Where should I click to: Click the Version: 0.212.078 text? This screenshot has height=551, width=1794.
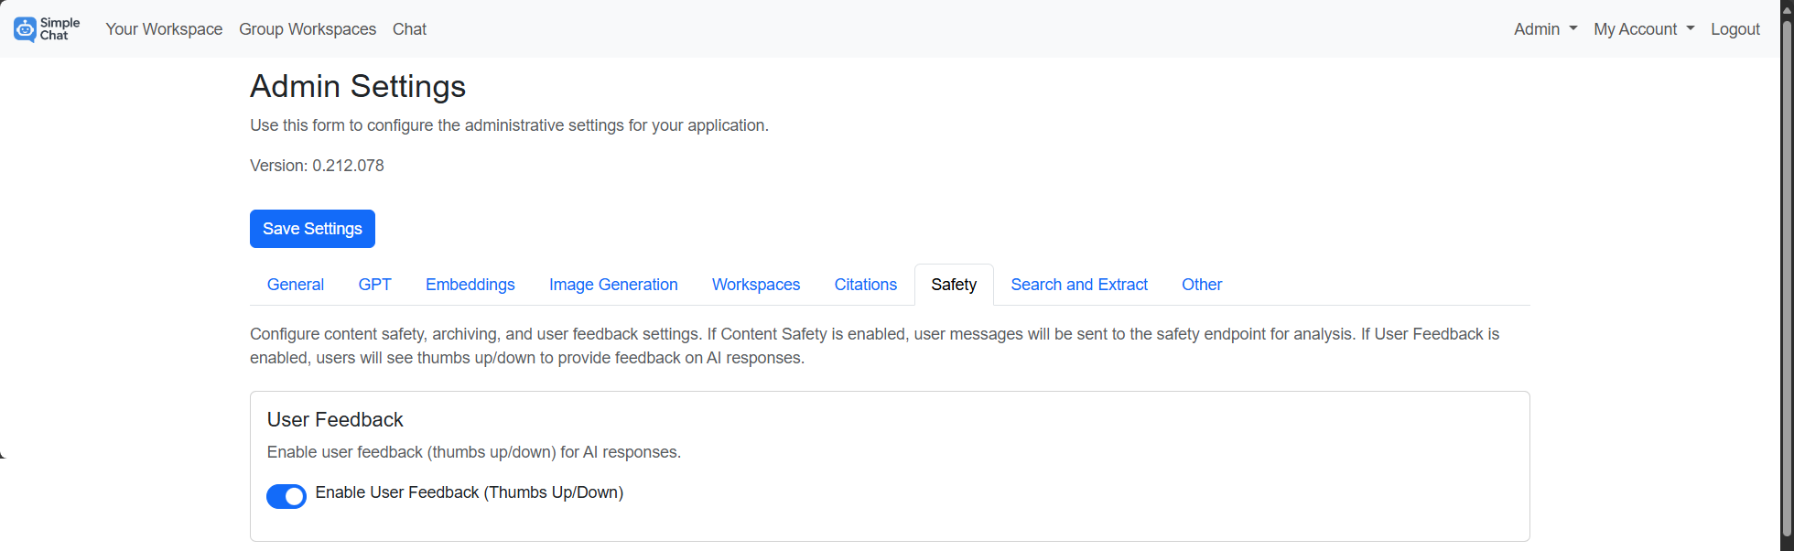(317, 166)
